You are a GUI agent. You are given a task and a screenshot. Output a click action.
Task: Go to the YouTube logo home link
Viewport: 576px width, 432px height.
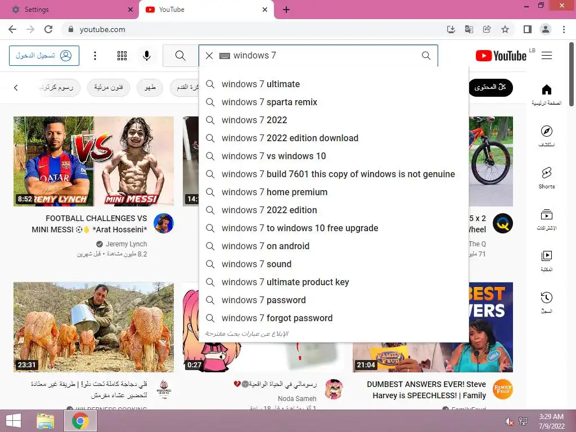click(501, 56)
